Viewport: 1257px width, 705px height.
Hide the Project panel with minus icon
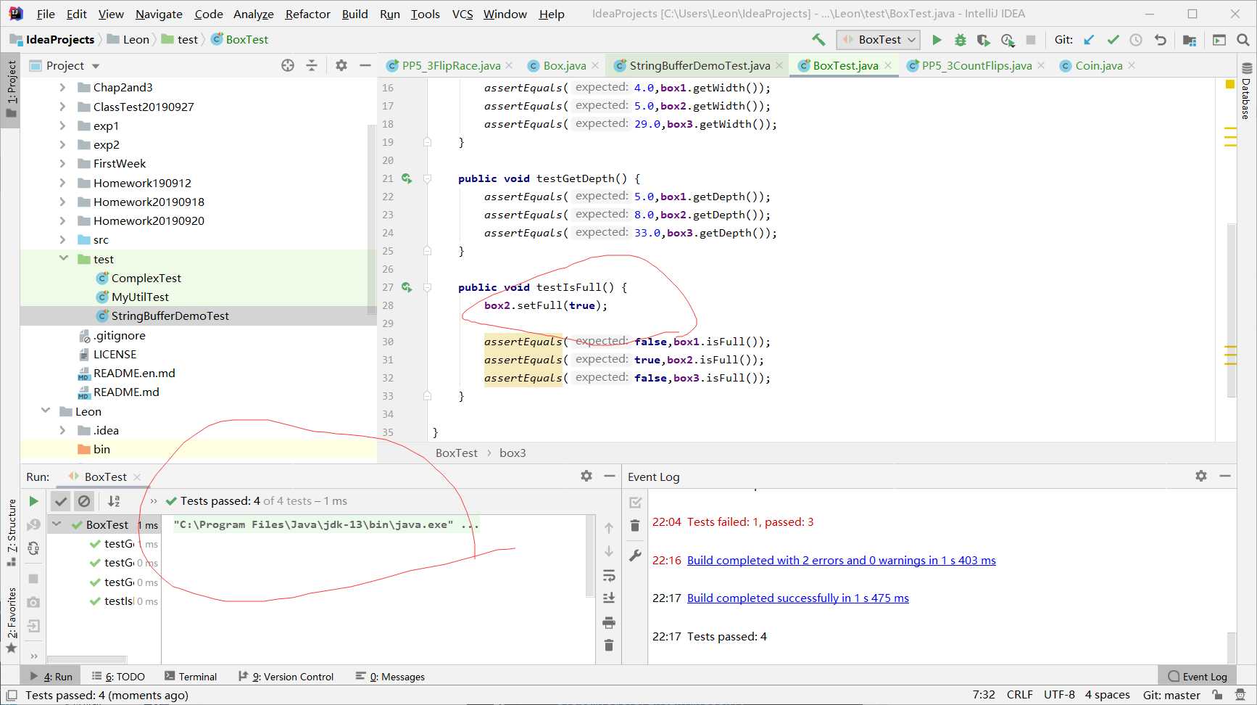click(365, 65)
